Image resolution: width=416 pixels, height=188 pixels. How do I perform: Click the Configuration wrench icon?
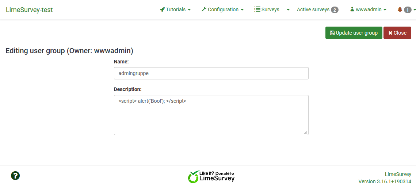point(204,9)
